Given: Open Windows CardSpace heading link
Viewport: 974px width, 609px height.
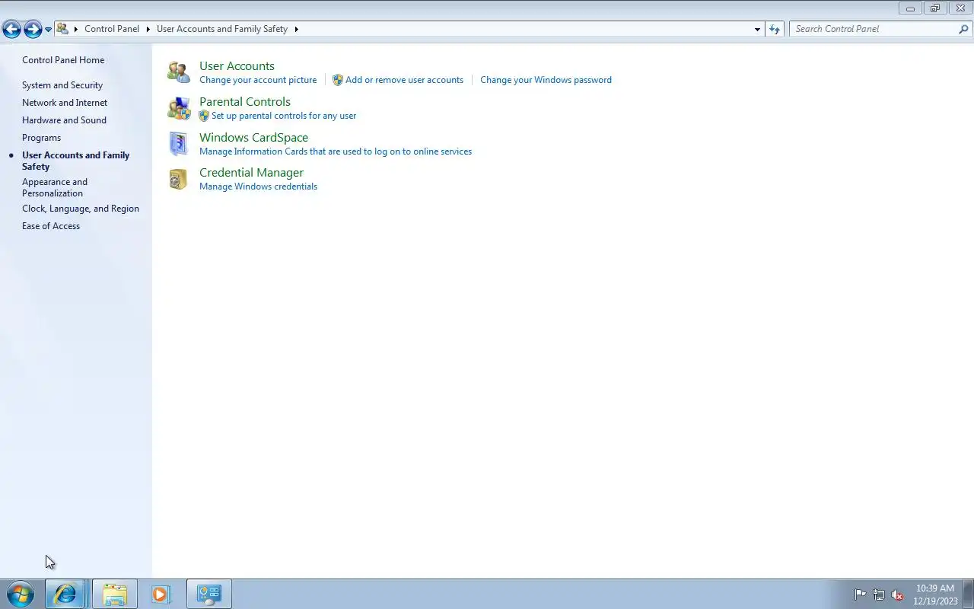Looking at the screenshot, I should [253, 138].
